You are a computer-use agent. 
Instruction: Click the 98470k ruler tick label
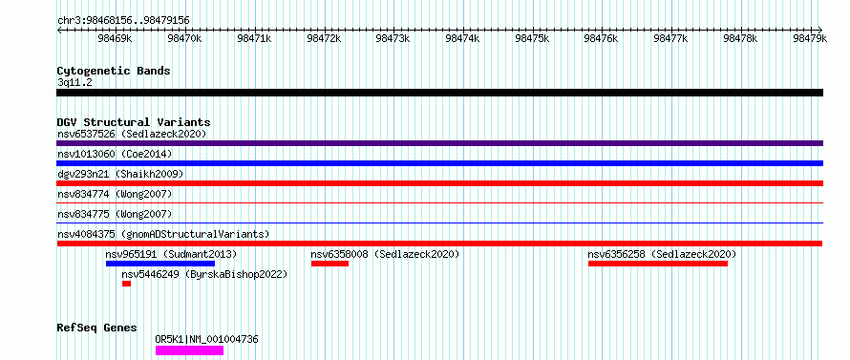pyautogui.click(x=185, y=38)
